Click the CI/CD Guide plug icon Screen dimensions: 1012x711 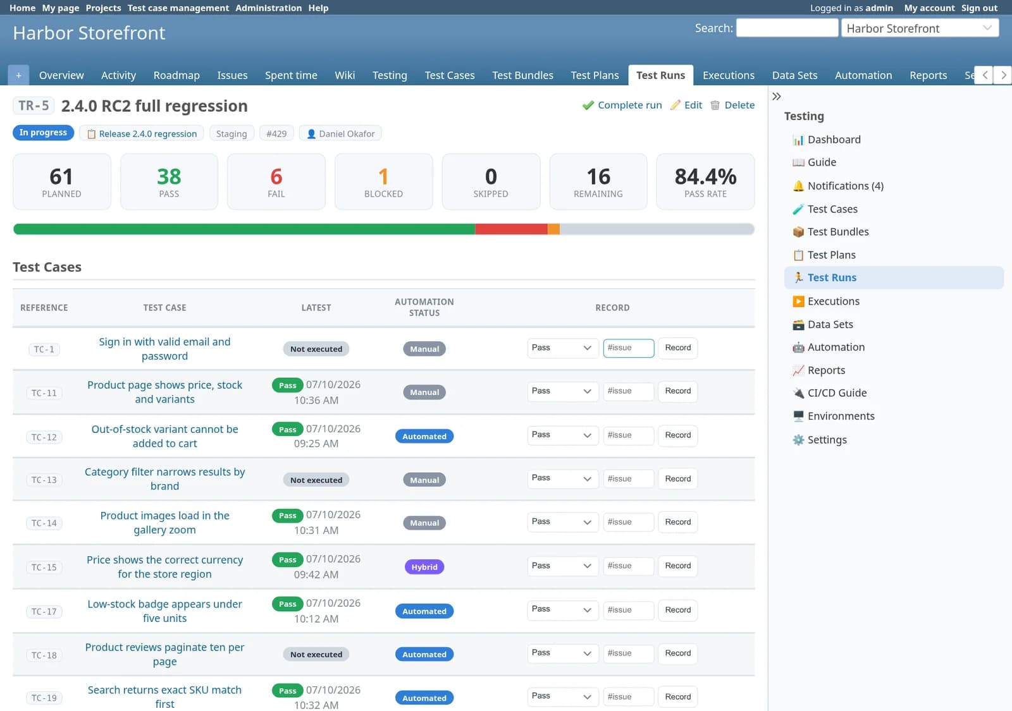click(x=798, y=393)
